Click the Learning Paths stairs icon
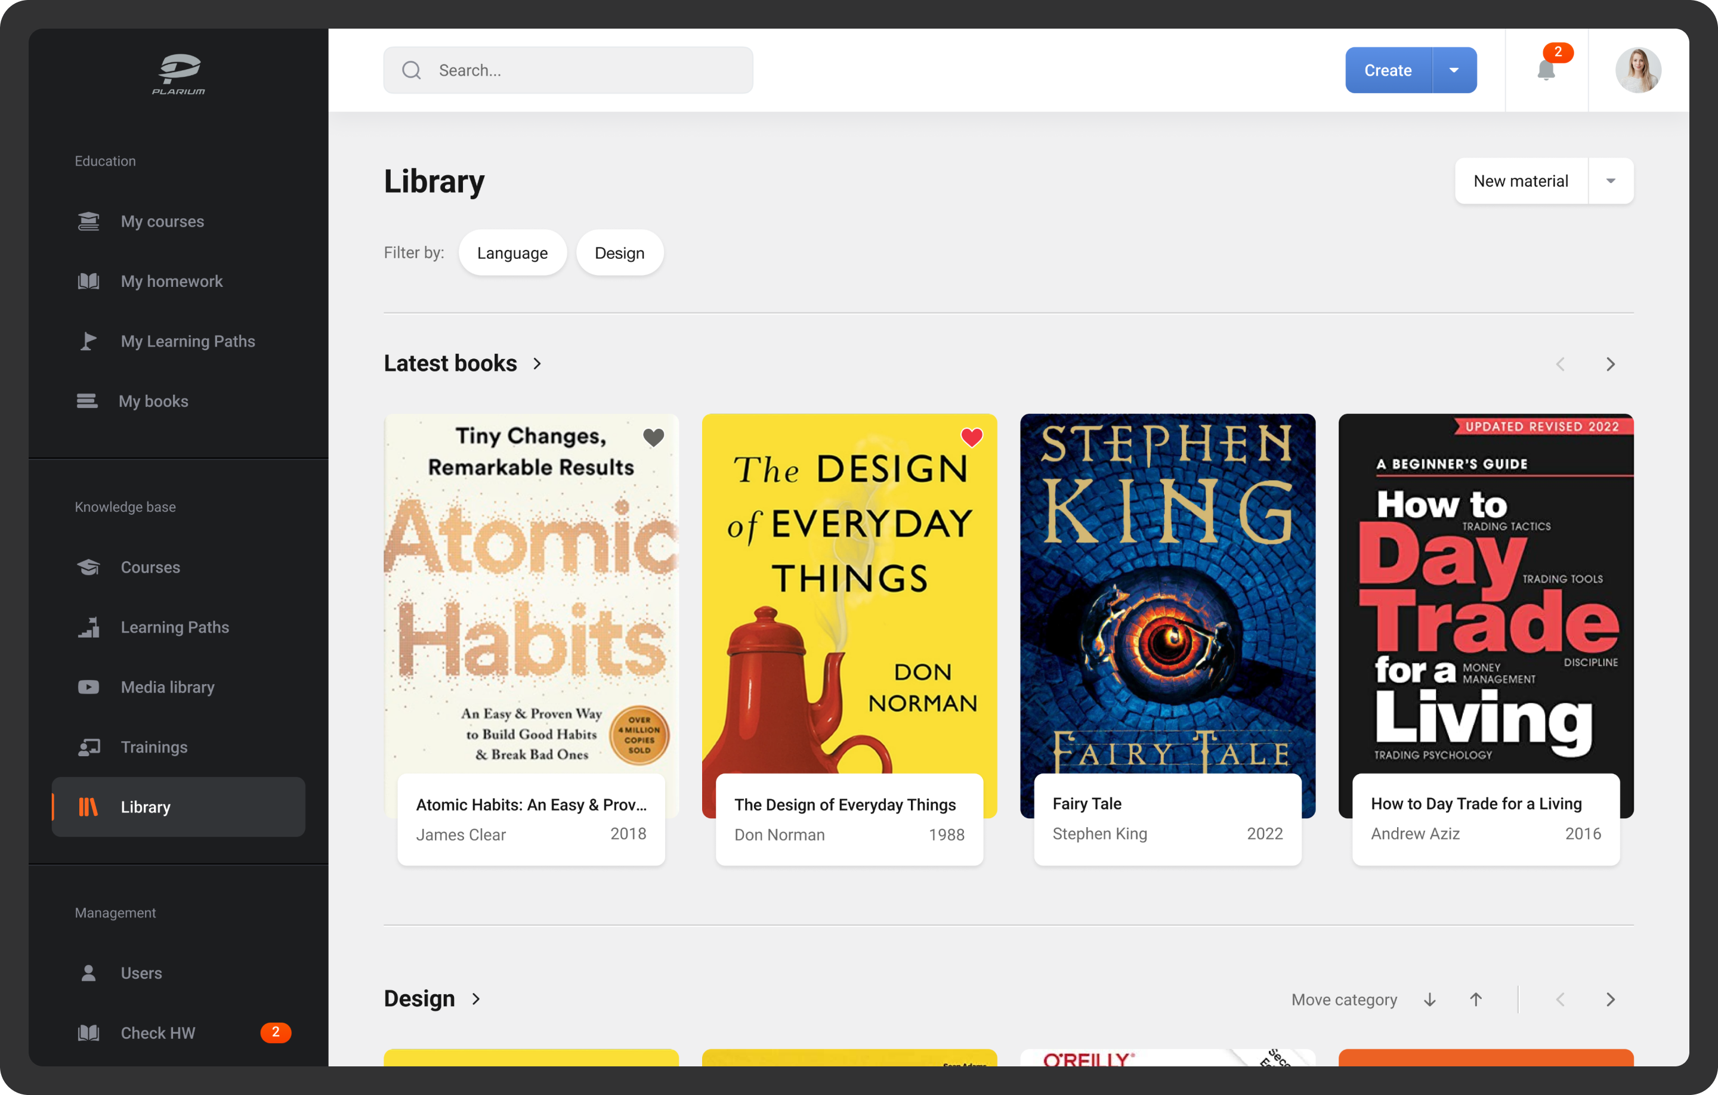The height and width of the screenshot is (1095, 1718). 88,627
